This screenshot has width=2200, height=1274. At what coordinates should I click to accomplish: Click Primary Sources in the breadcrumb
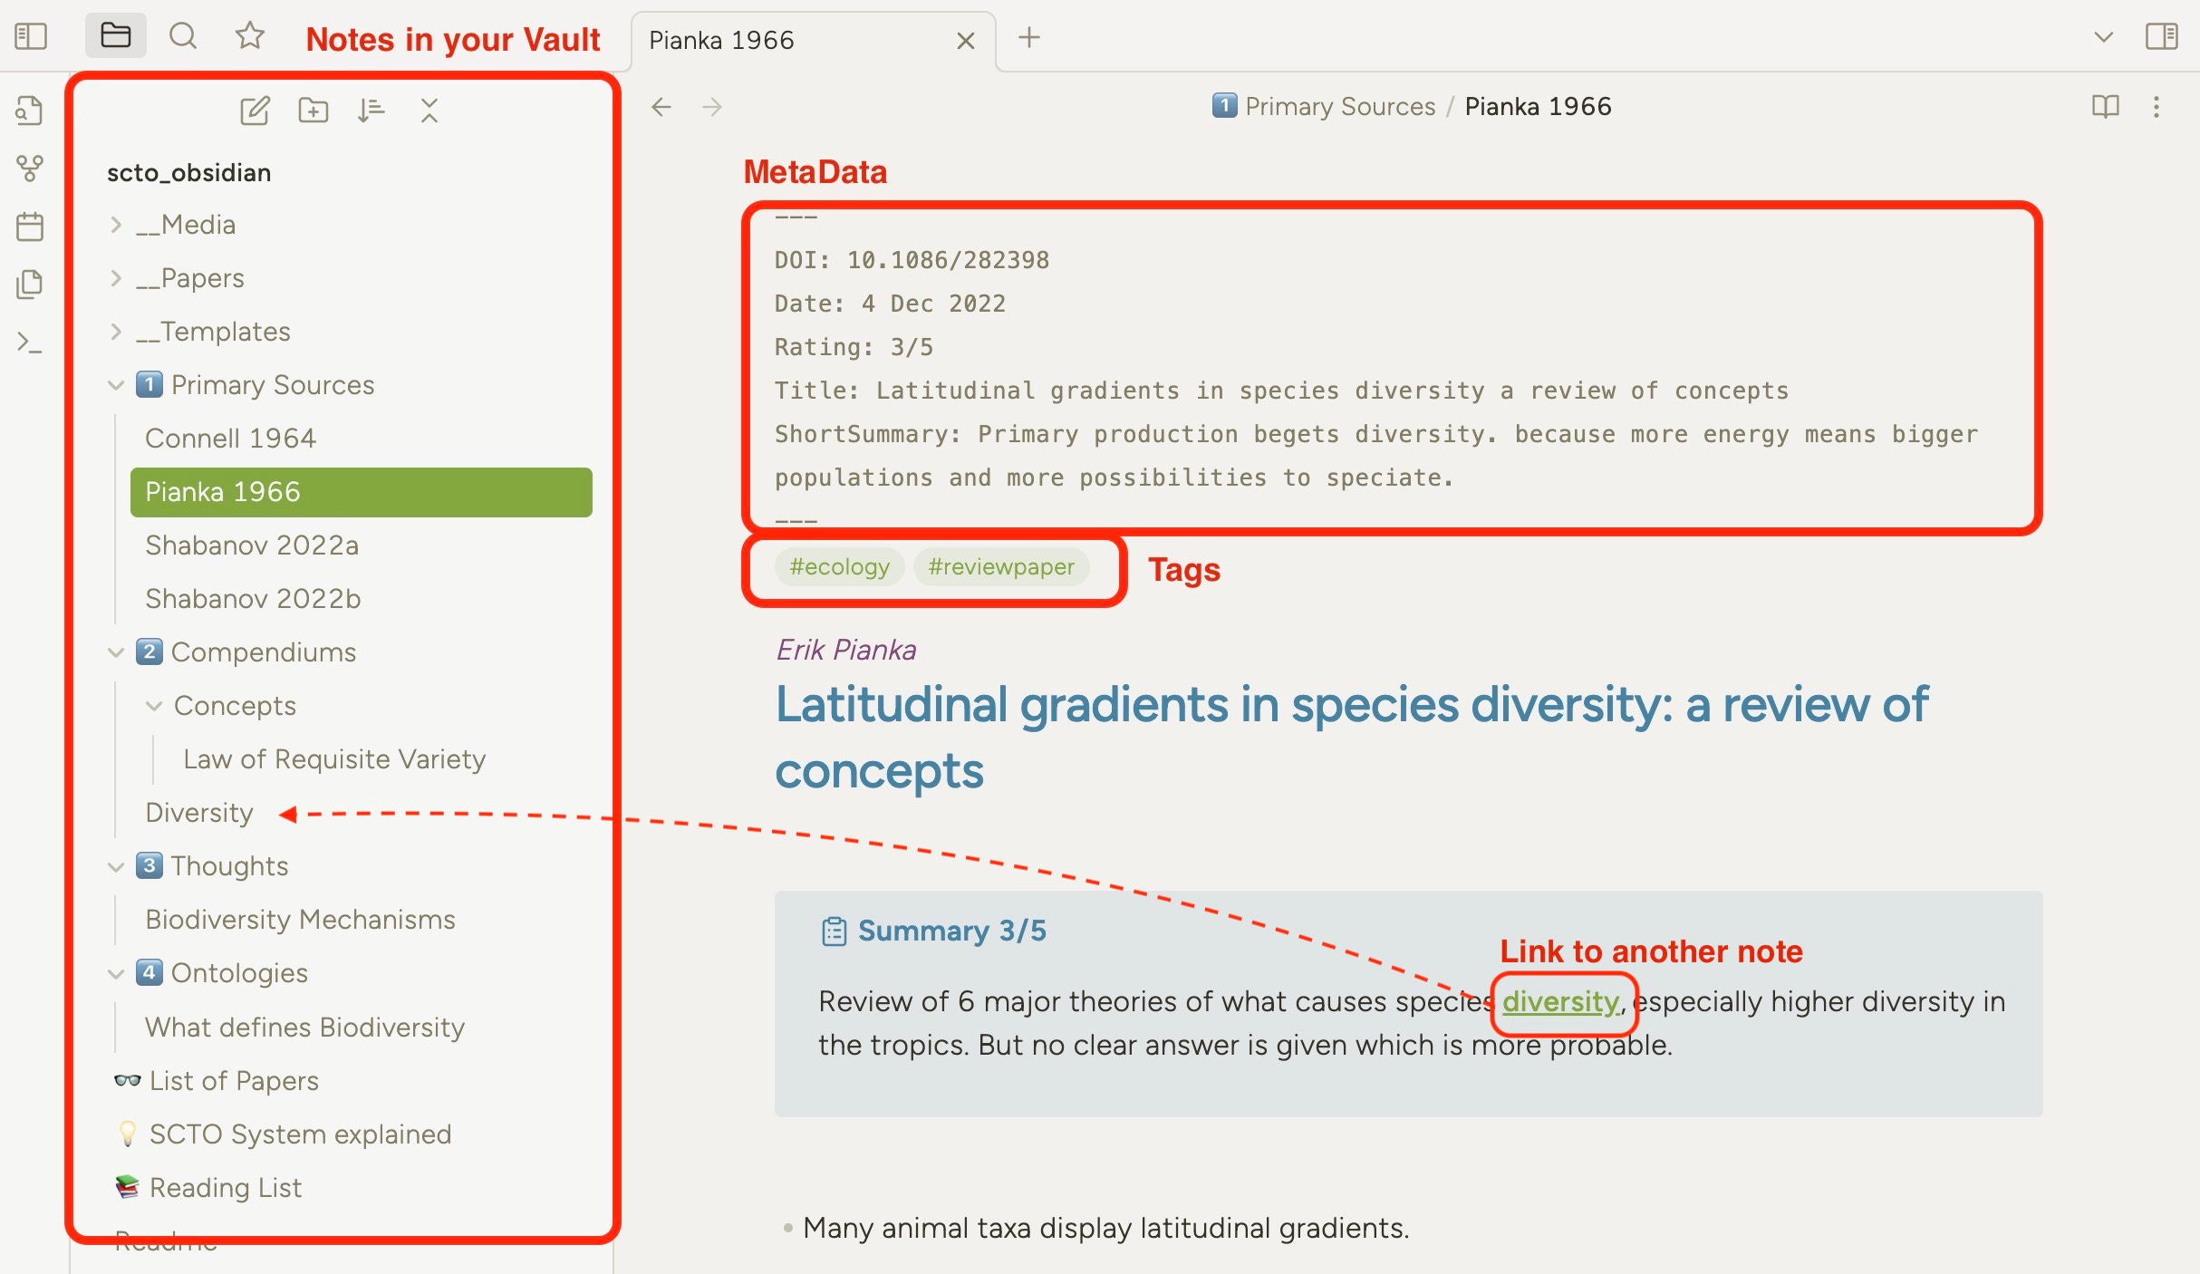point(1340,107)
